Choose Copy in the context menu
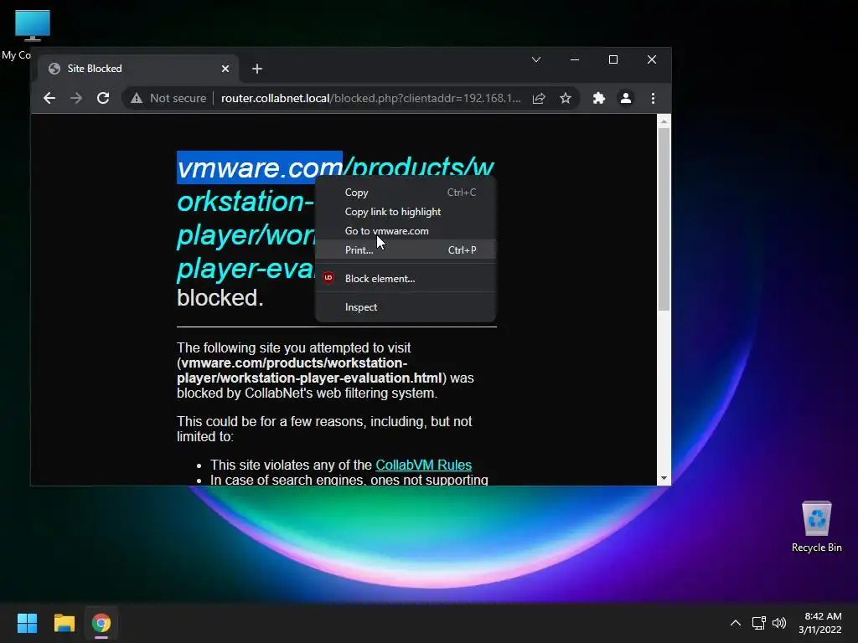This screenshot has height=643, width=858. [406, 193]
